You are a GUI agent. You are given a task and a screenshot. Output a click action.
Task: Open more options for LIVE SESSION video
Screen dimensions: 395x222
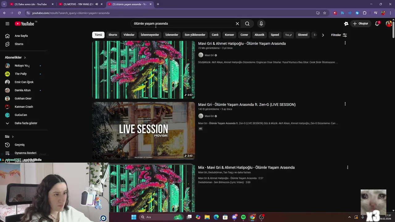(x=345, y=104)
